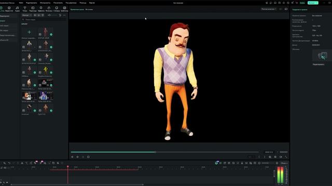Image resolution: width=332 pixels, height=186 pixels.
Task: Step back one frame in the player
Action: [x=72, y=157]
